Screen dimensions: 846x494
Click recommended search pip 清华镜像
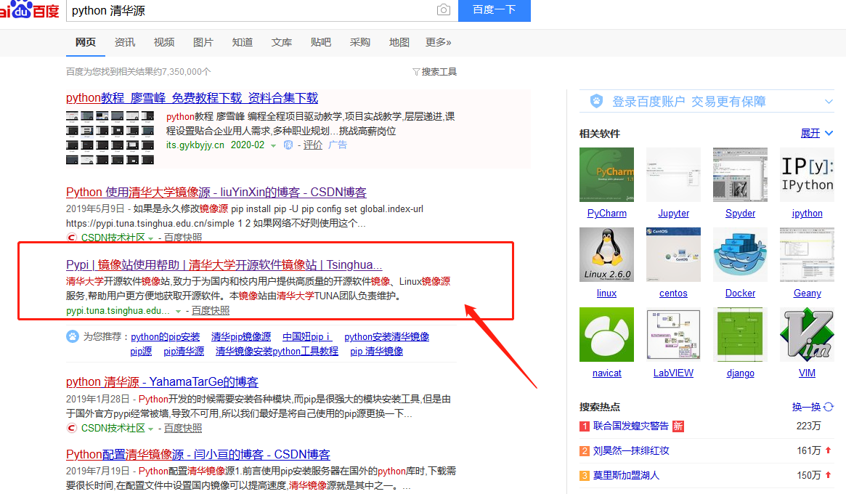pyautogui.click(x=377, y=351)
